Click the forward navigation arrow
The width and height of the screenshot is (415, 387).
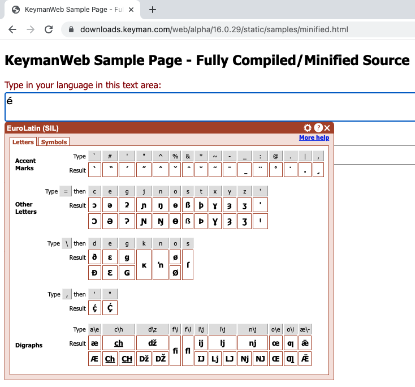click(31, 29)
